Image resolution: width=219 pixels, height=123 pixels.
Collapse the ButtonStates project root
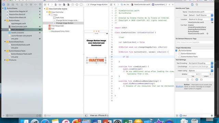tap(3, 8)
